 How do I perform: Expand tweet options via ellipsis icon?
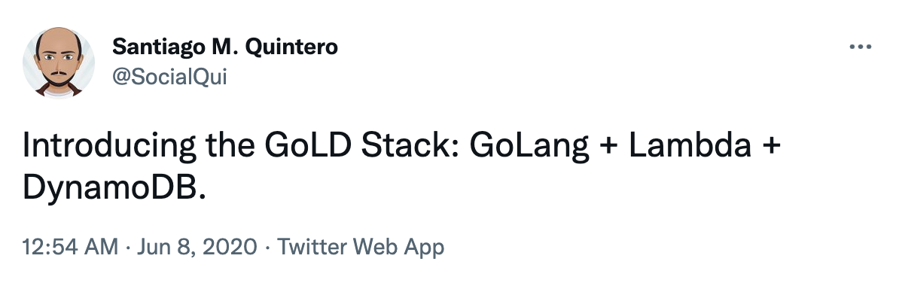pyautogui.click(x=860, y=47)
